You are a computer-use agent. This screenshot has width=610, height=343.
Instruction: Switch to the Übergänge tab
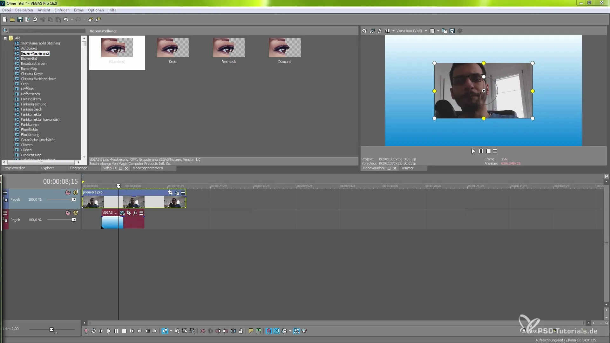78,168
